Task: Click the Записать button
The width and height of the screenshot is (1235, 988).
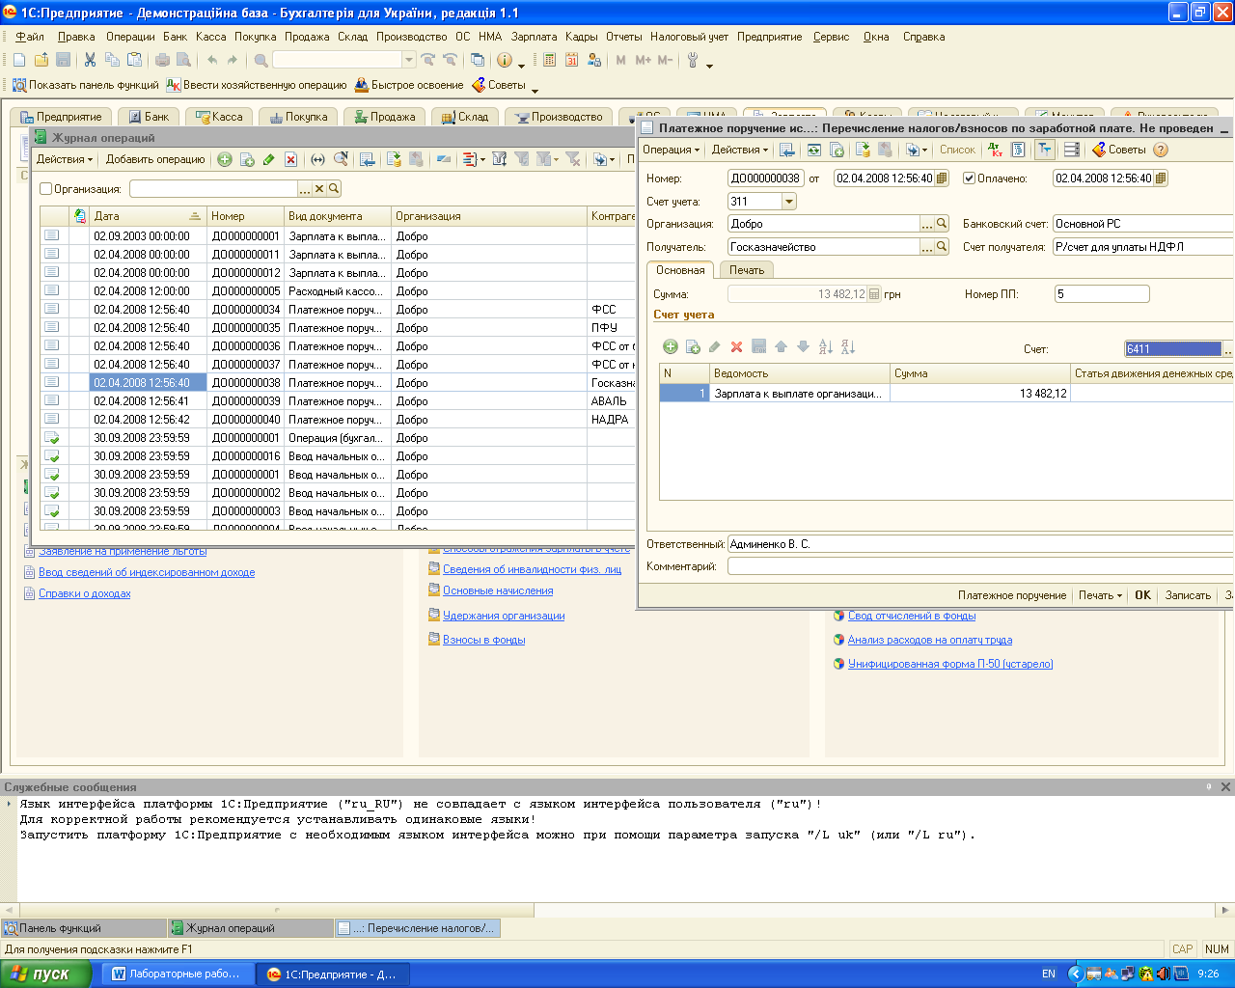Action: pyautogui.click(x=1188, y=595)
